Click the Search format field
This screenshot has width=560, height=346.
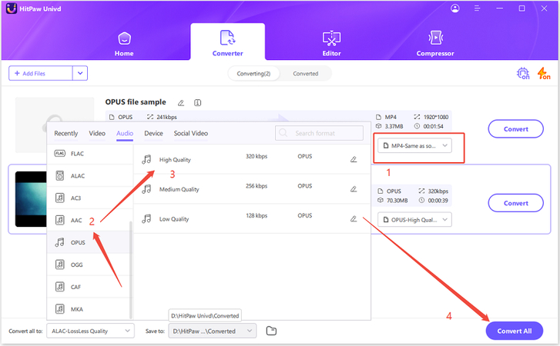320,133
